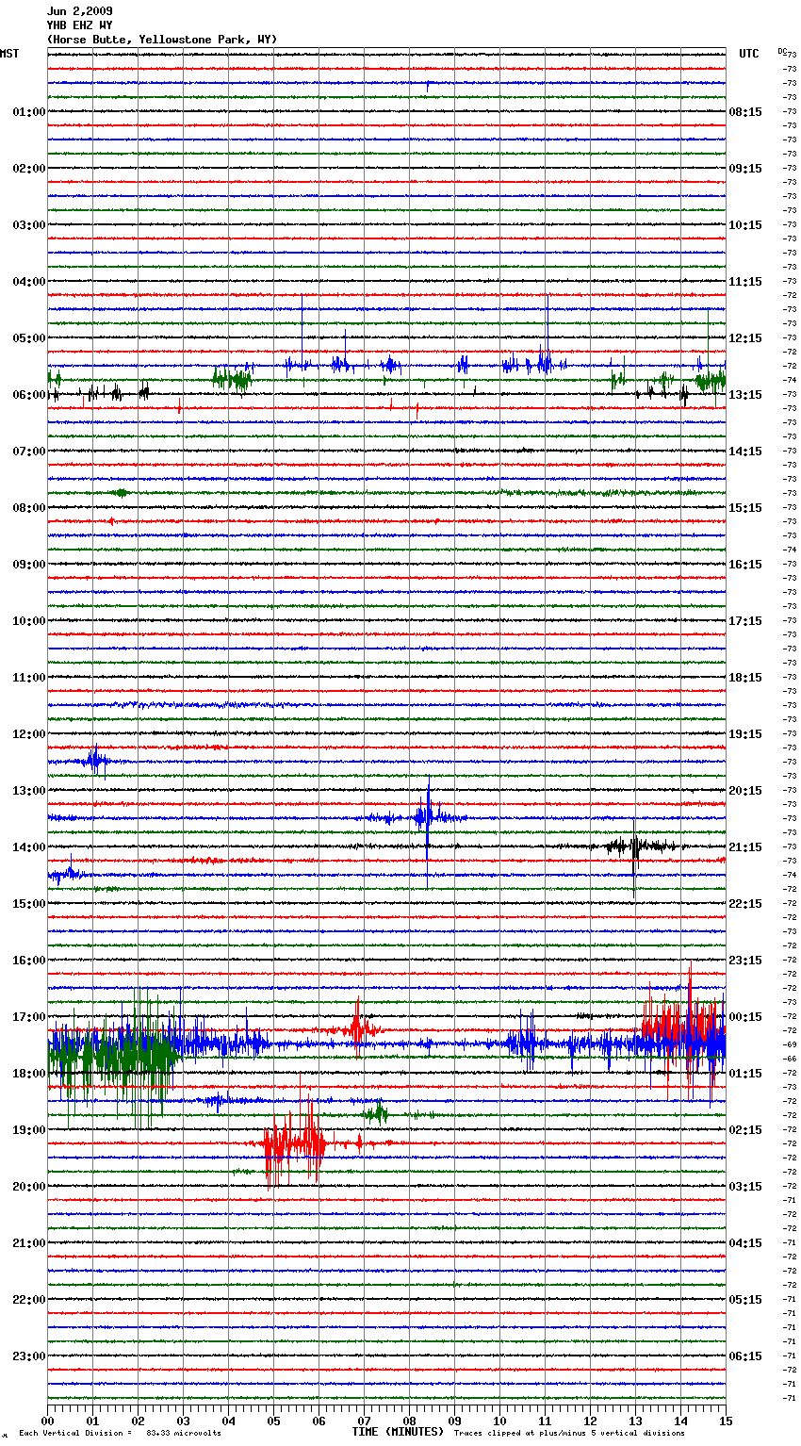
Task: Select the 05:00 MST hour label
Action: coord(29,338)
